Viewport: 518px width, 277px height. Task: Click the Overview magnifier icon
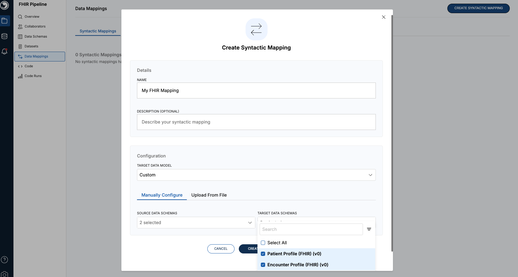20,17
